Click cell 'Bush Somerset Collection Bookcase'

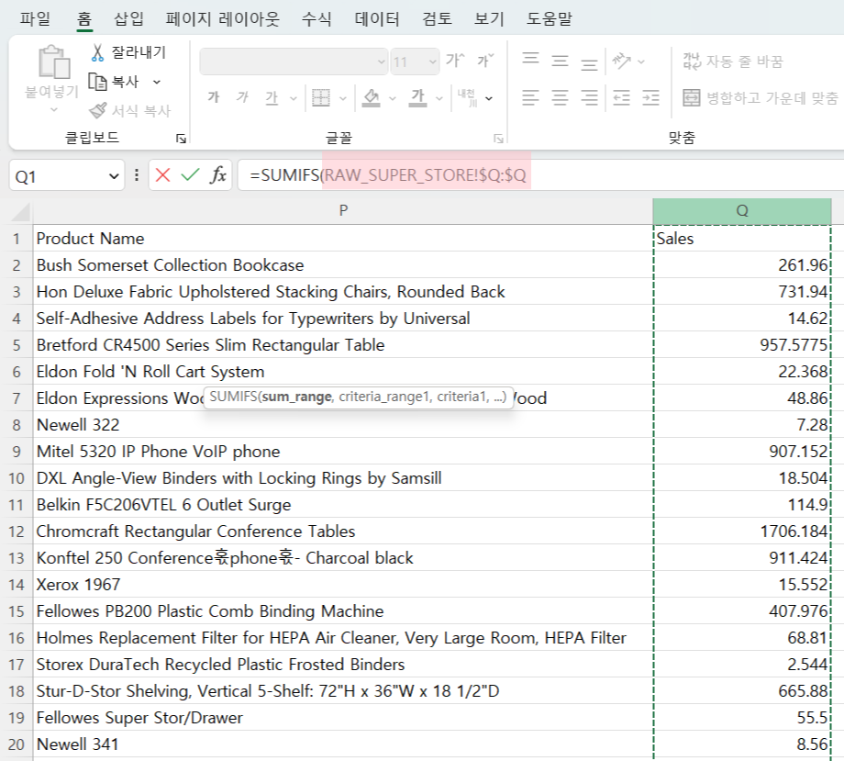point(343,265)
